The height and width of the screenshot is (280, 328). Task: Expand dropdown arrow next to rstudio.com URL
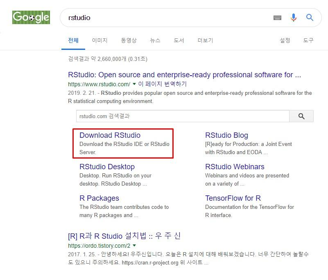[134, 84]
